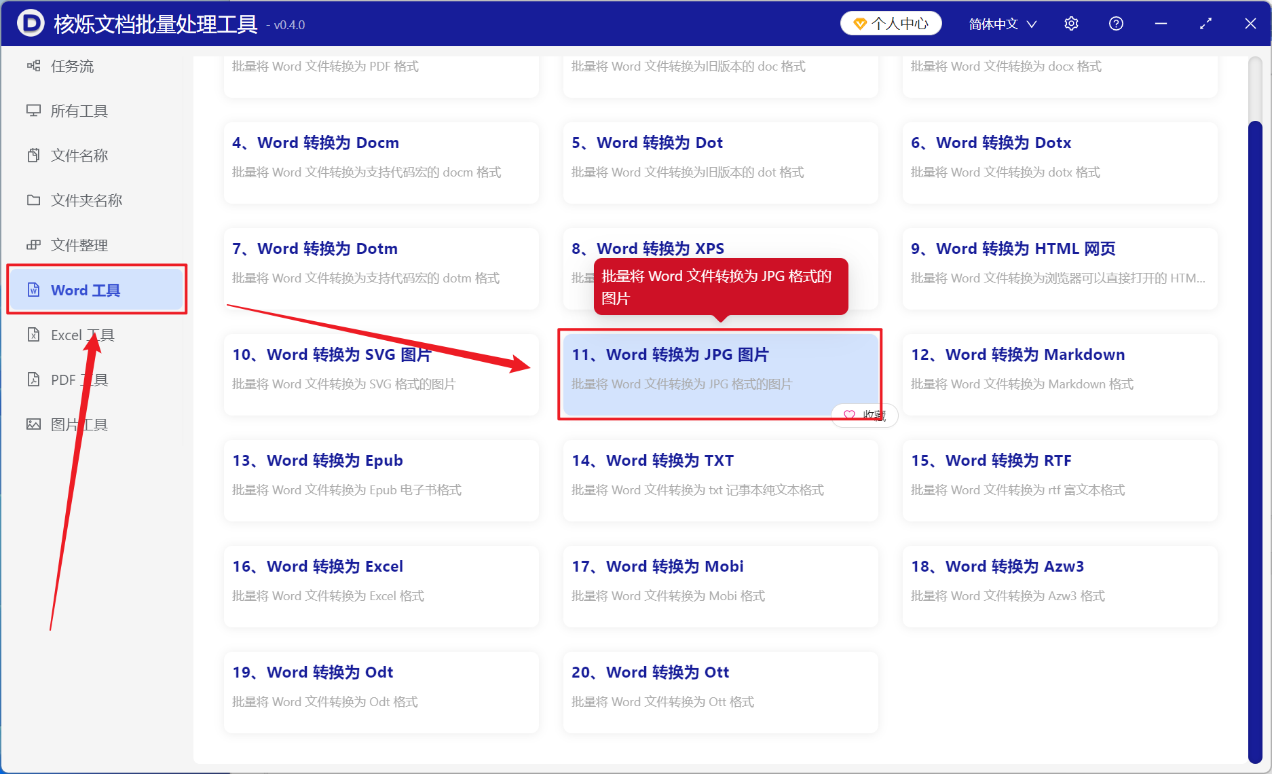Viewport: 1272px width, 774px height.
Task: Open the settings gear icon
Action: 1071,24
